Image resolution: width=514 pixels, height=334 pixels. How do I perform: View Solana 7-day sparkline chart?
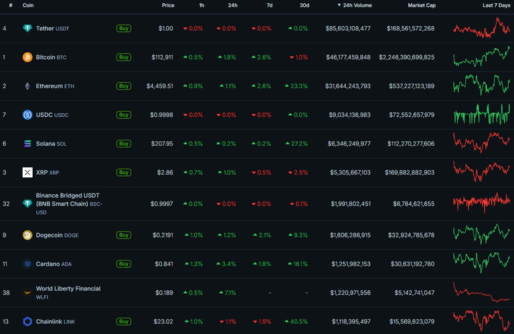click(x=482, y=143)
